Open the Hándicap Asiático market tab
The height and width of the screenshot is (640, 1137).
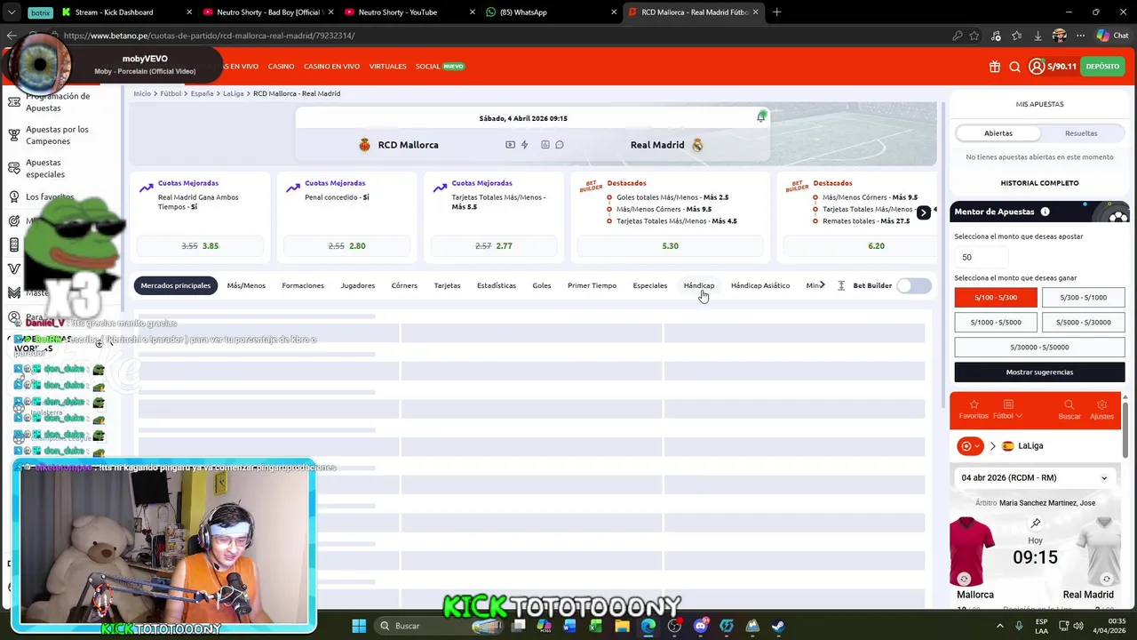point(760,285)
